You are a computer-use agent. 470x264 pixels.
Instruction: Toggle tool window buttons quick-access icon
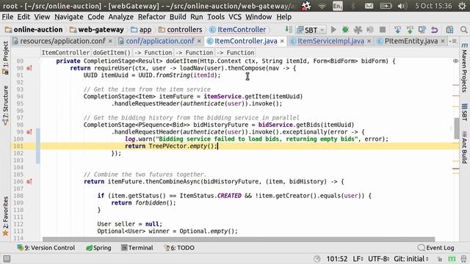click(x=7, y=259)
